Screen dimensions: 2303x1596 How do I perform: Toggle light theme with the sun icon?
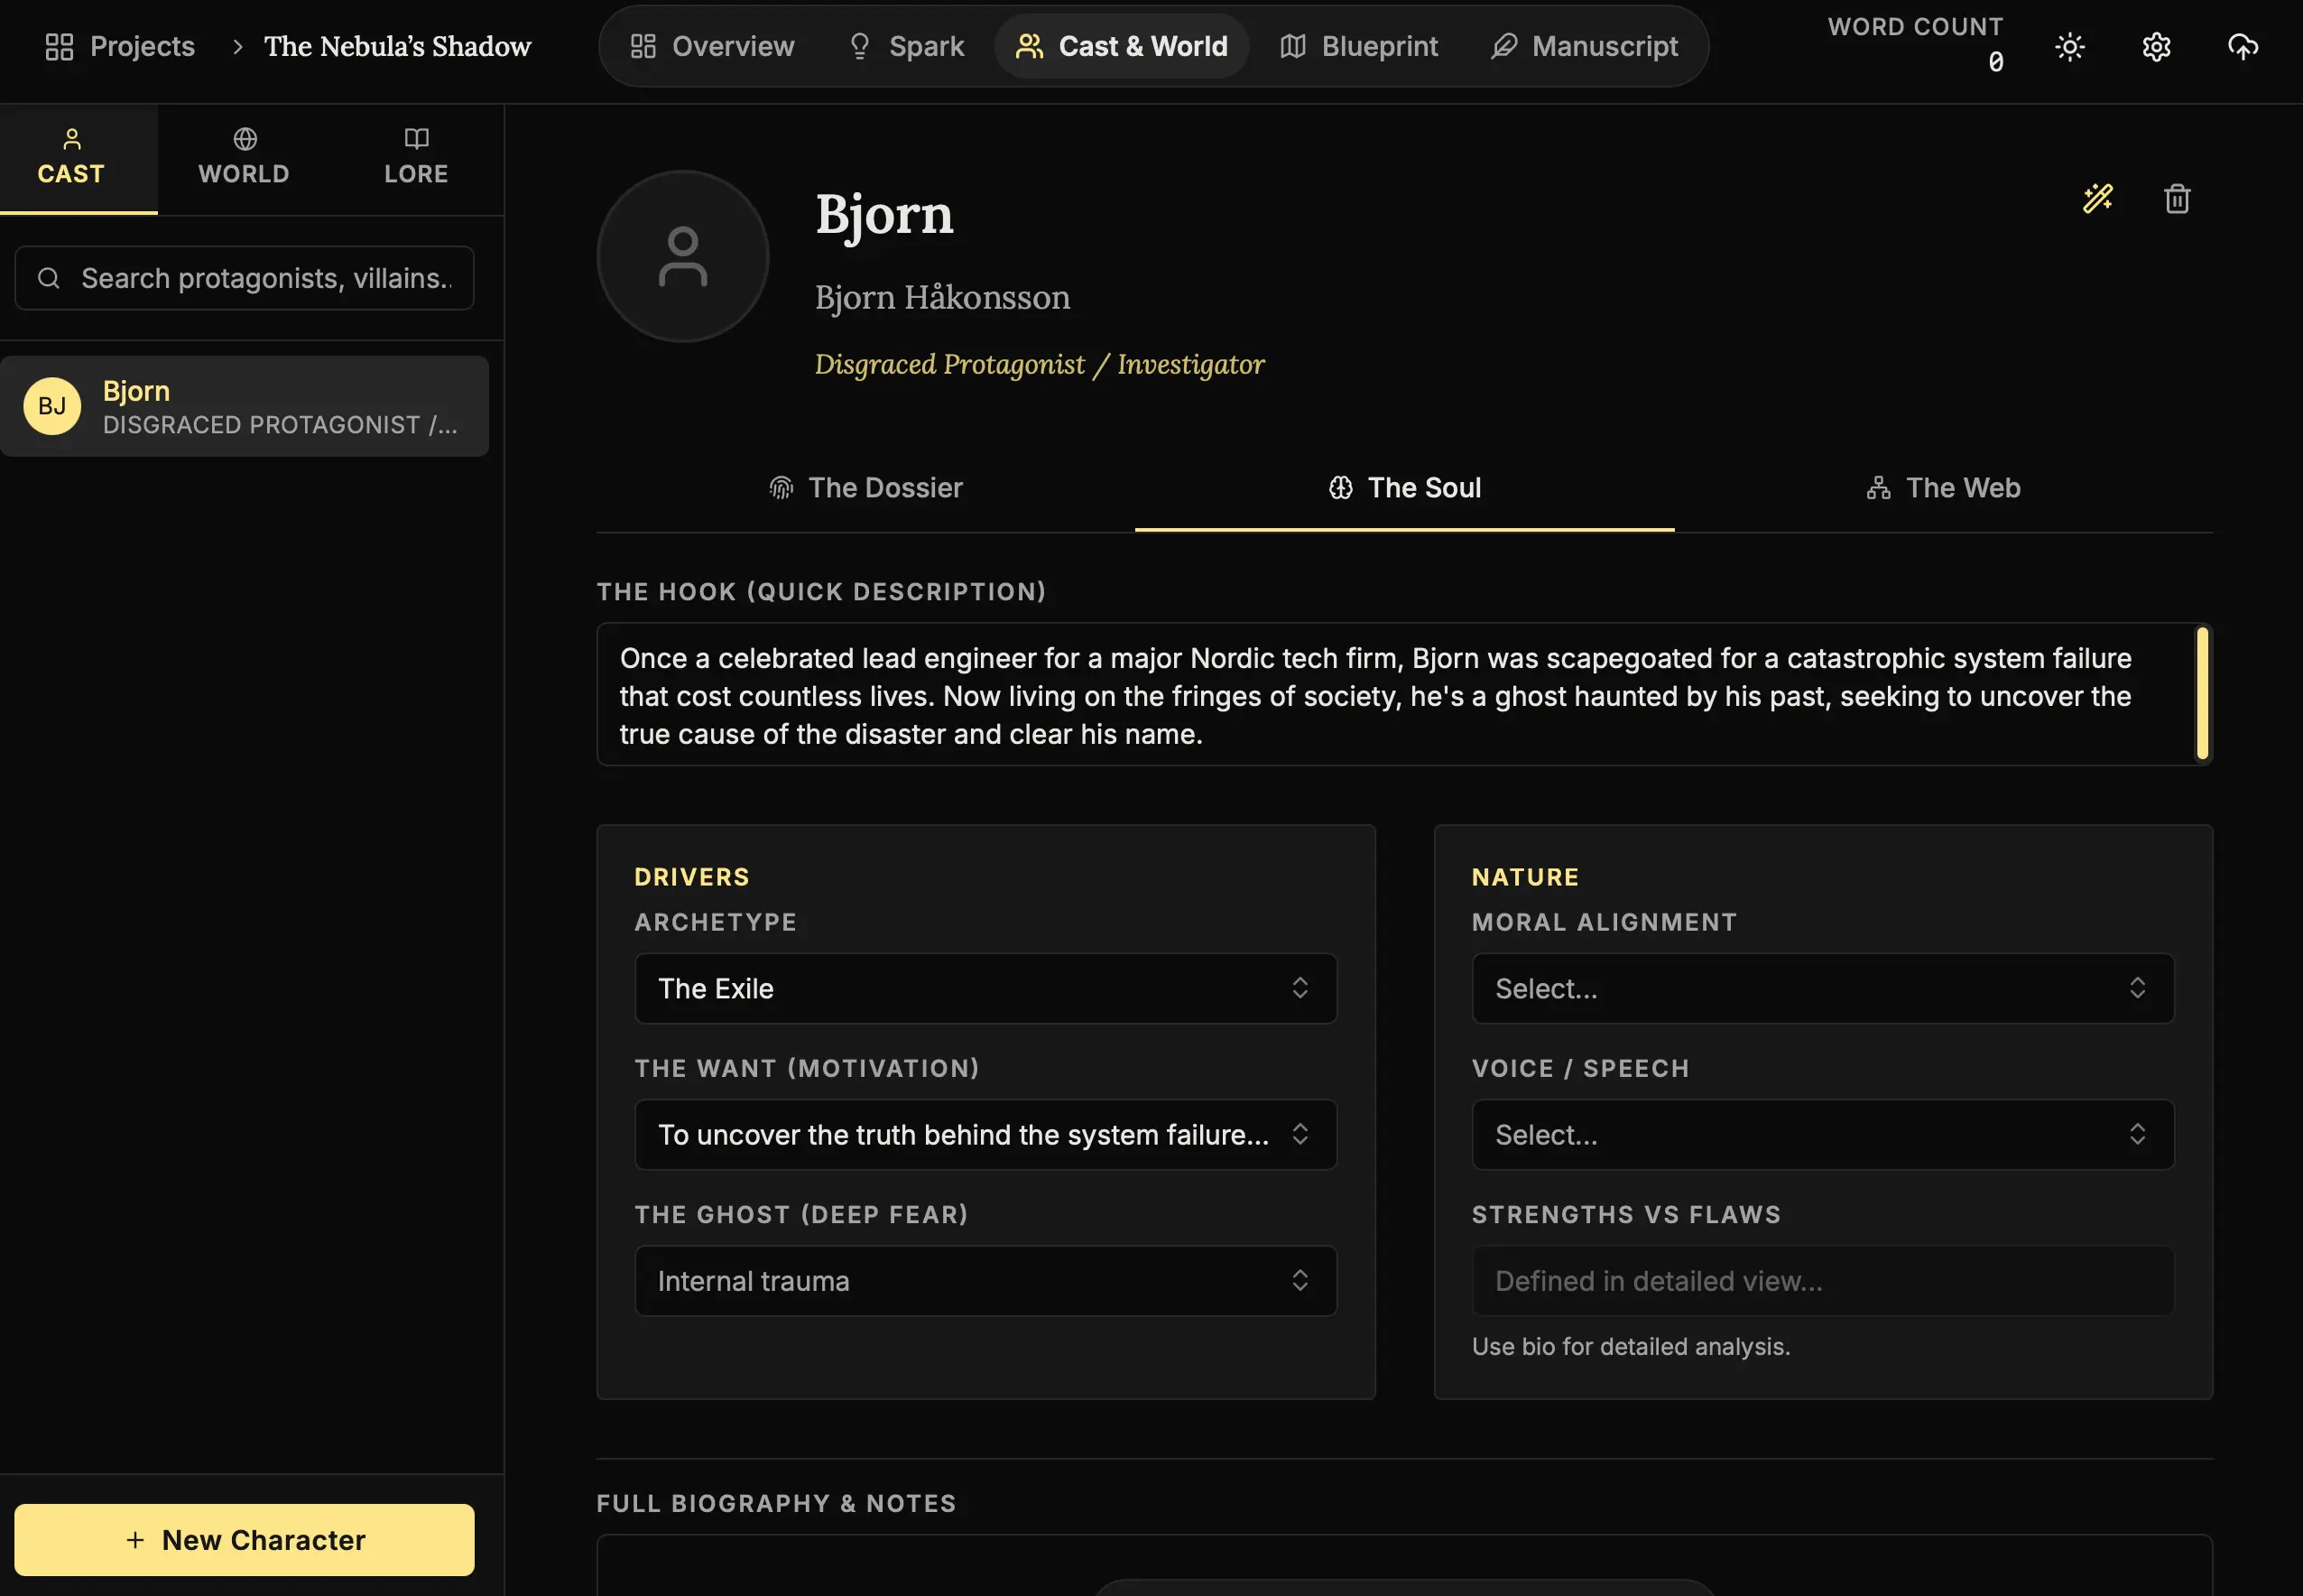[x=2069, y=47]
